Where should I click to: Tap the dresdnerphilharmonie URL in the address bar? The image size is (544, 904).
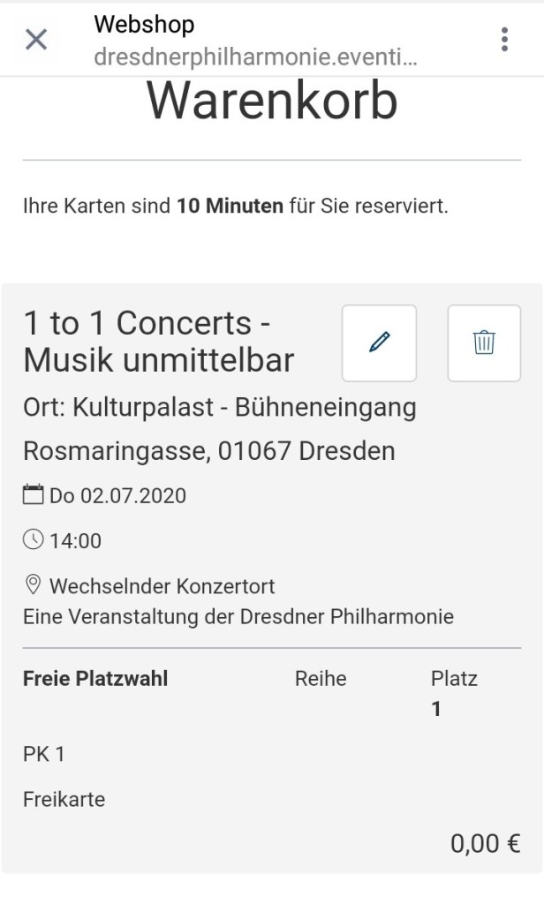(x=254, y=58)
